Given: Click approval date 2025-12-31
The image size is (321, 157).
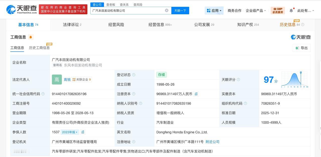Looking at the screenshot, I should [x=270, y=113].
